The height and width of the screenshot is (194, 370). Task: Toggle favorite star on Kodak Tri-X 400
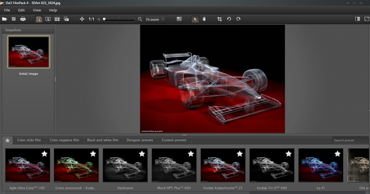pos(288,154)
